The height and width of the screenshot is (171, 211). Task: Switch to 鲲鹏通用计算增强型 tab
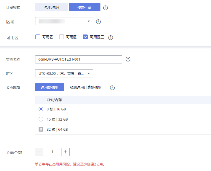(86, 87)
